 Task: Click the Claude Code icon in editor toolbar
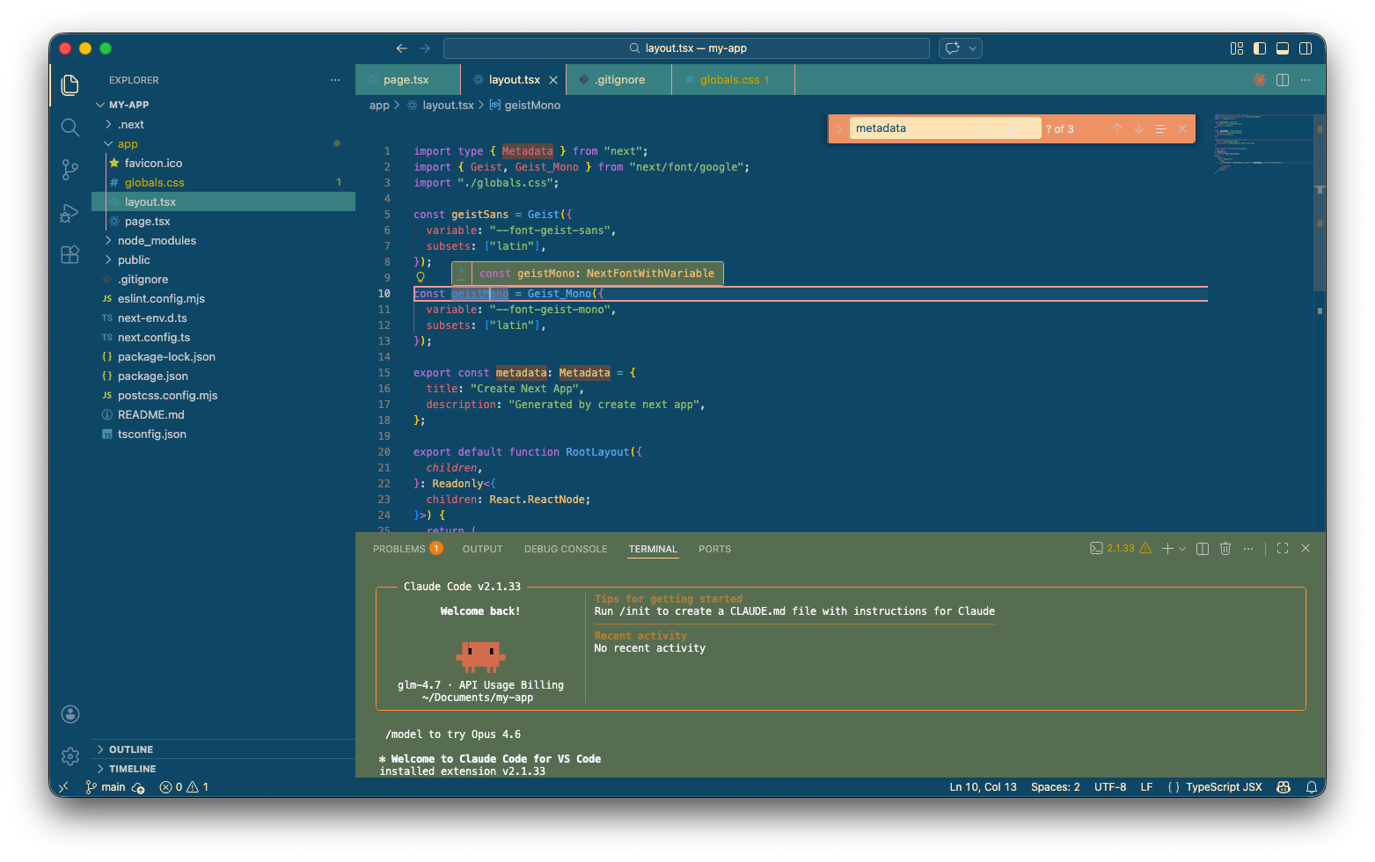[x=1260, y=80]
